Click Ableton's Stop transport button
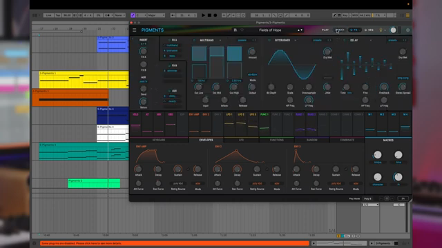Image resolution: width=442 pixels, height=248 pixels. point(209,15)
